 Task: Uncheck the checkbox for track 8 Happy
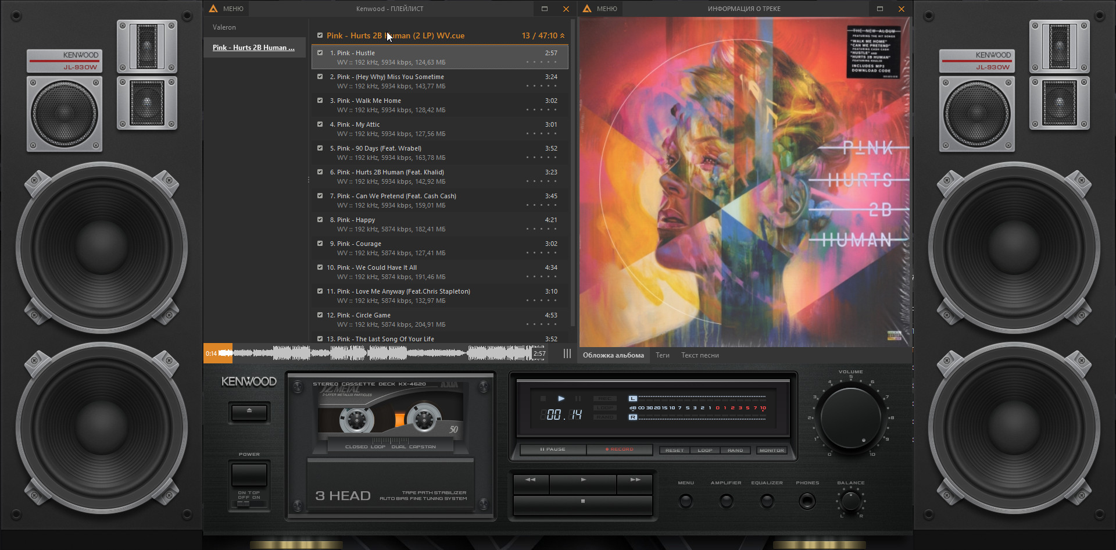(x=320, y=220)
